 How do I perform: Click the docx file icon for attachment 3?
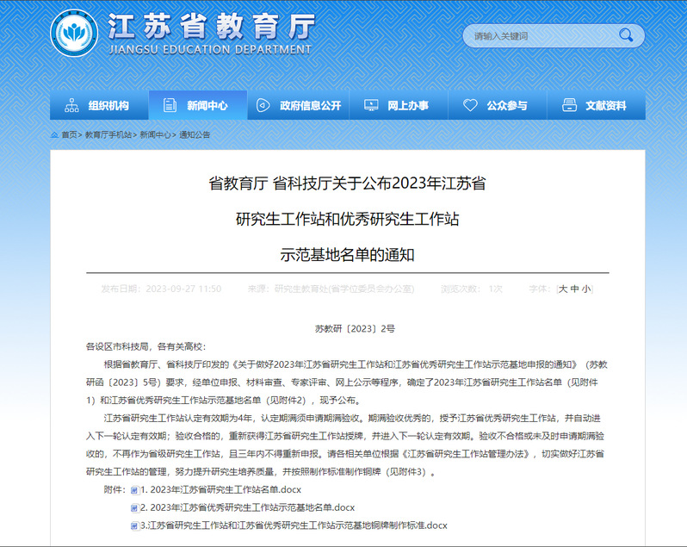pyautogui.click(x=134, y=525)
